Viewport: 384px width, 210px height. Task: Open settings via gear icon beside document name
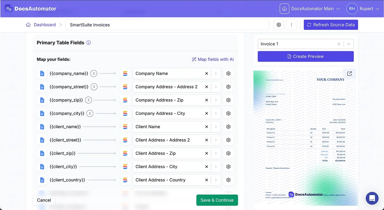(279, 25)
